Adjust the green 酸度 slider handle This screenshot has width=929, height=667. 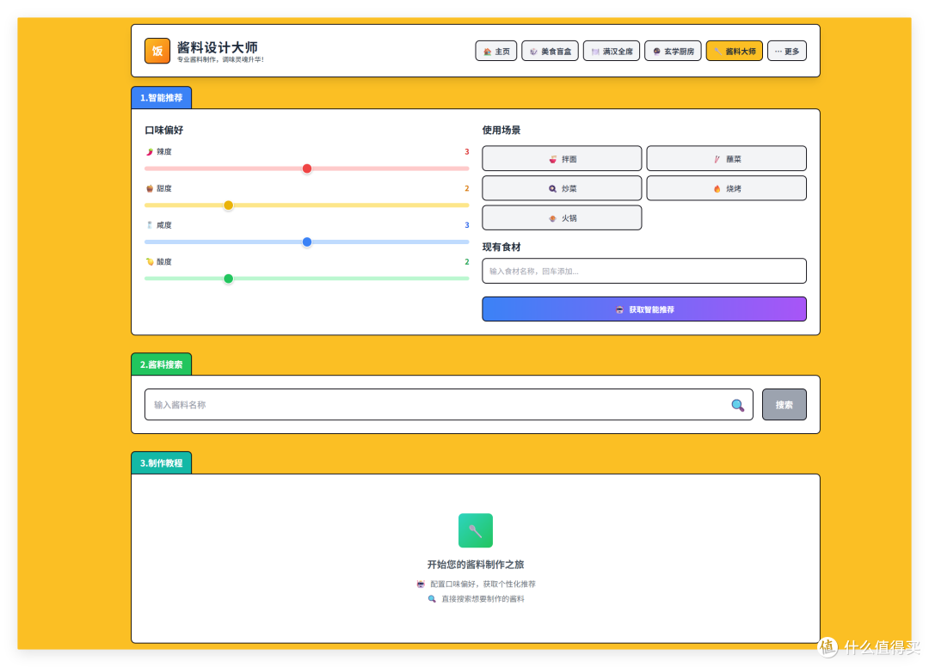pos(228,278)
